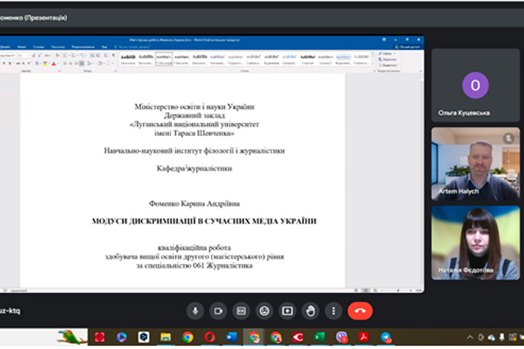Click the name Фоменко Карина Андріївна
The image size is (524, 349).
click(x=194, y=204)
